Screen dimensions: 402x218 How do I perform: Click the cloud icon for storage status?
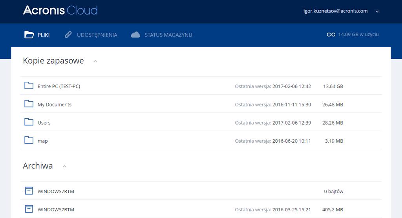[135, 35]
